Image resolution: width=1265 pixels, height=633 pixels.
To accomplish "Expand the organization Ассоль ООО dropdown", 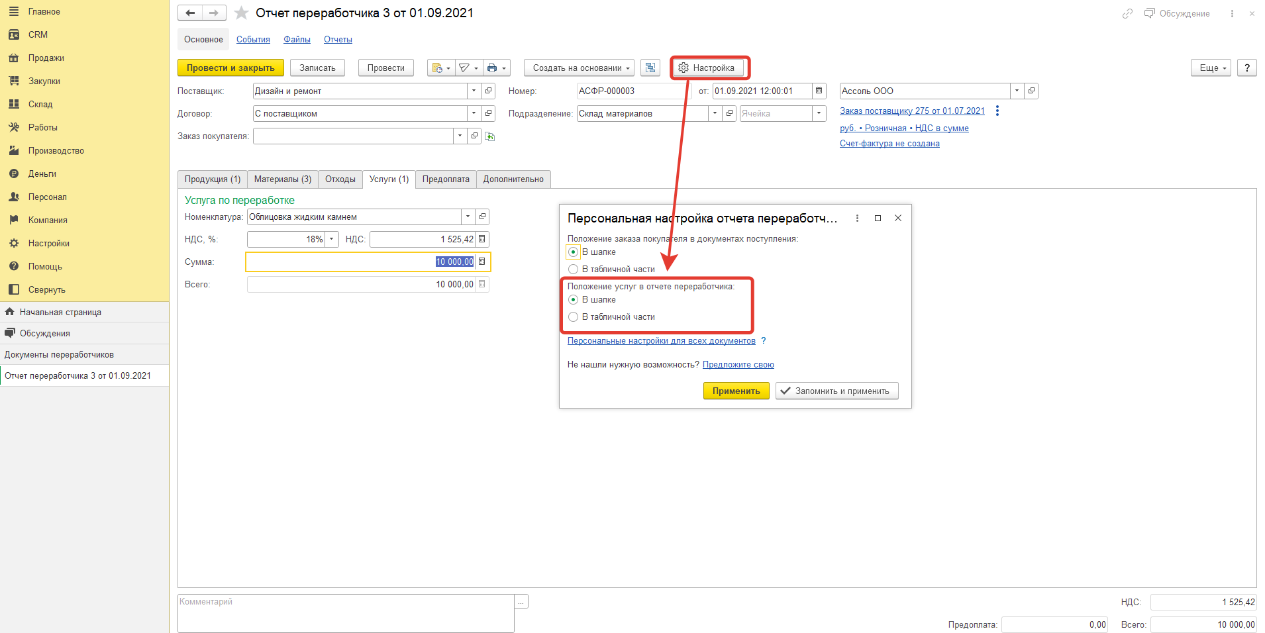I will tap(1017, 91).
